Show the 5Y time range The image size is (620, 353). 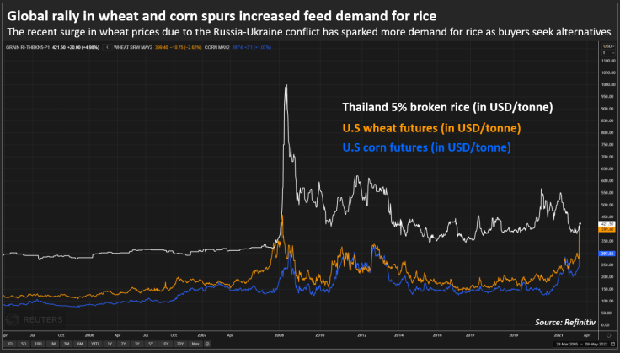click(x=151, y=344)
